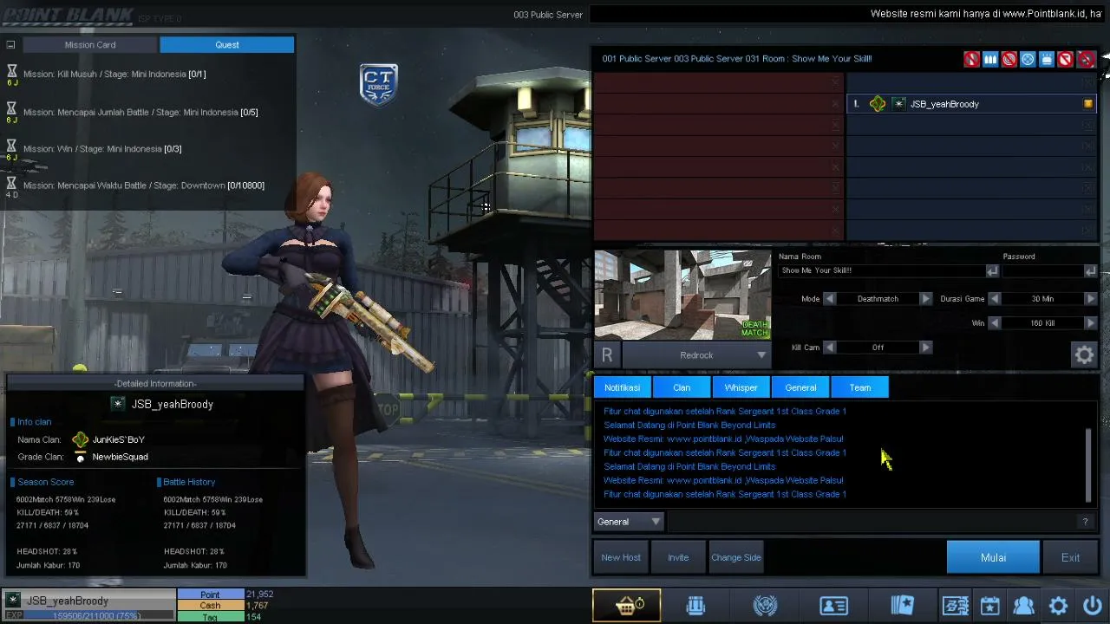Toggle the red circular restriction icon (third)

click(x=1009, y=59)
